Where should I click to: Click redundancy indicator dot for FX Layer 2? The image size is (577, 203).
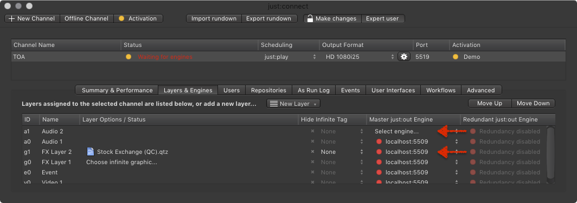coord(473,152)
